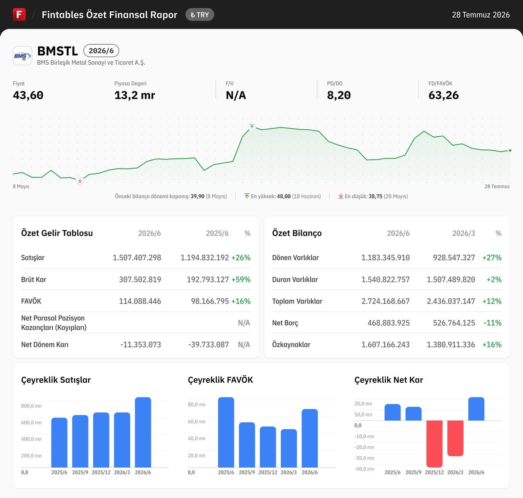Click Net Borç value 468.883.925
523x498 pixels.
click(389, 323)
